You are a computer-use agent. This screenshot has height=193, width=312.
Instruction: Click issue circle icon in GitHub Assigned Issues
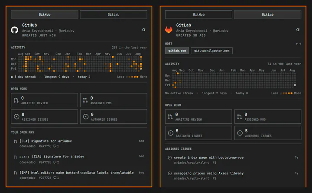tap(16, 117)
